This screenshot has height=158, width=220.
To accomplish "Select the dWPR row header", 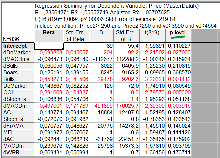I will point(18,152).
